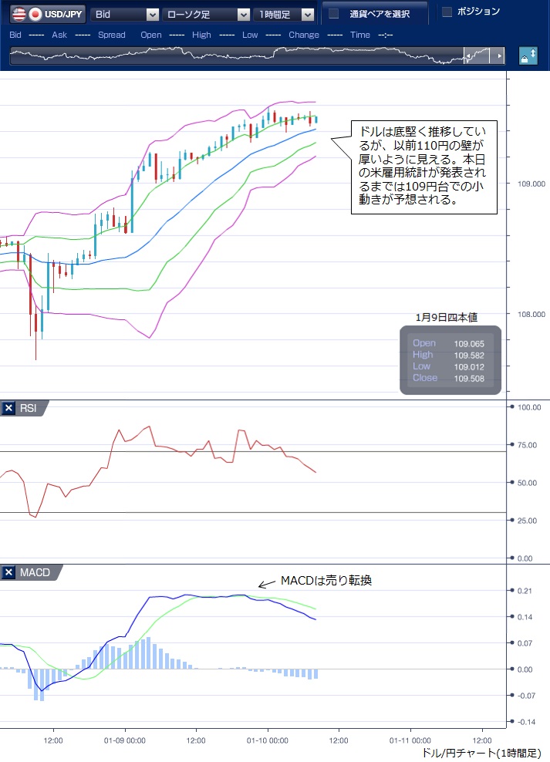Close the RSI indicator panel
The image size is (550, 762).
tap(8, 409)
